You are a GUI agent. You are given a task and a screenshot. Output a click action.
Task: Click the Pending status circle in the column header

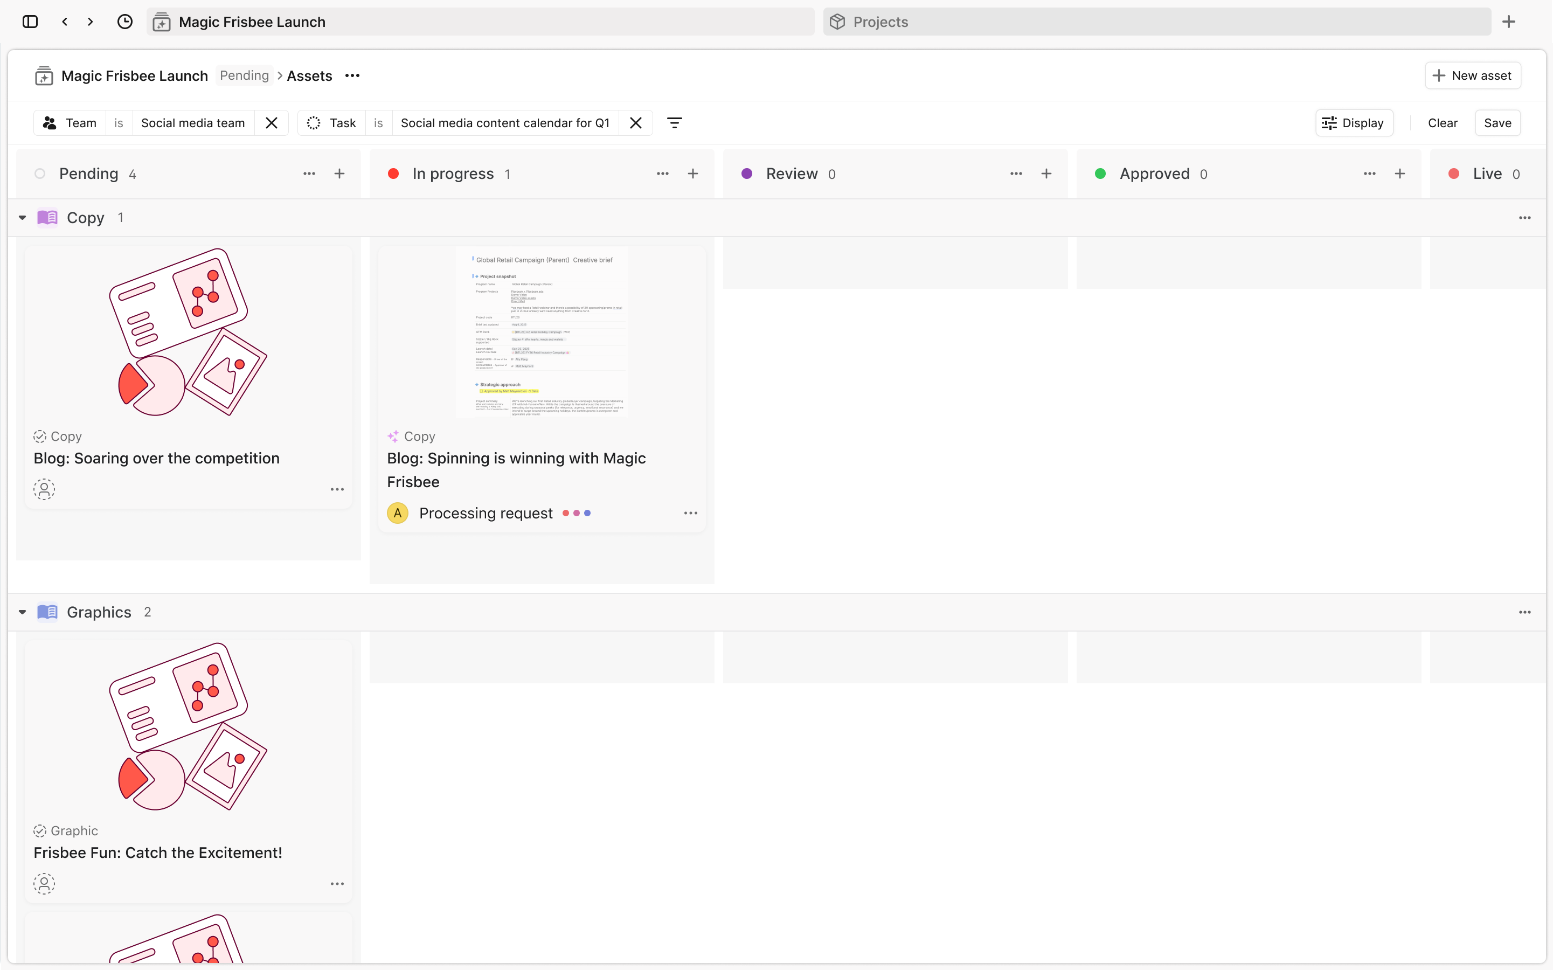pos(40,174)
